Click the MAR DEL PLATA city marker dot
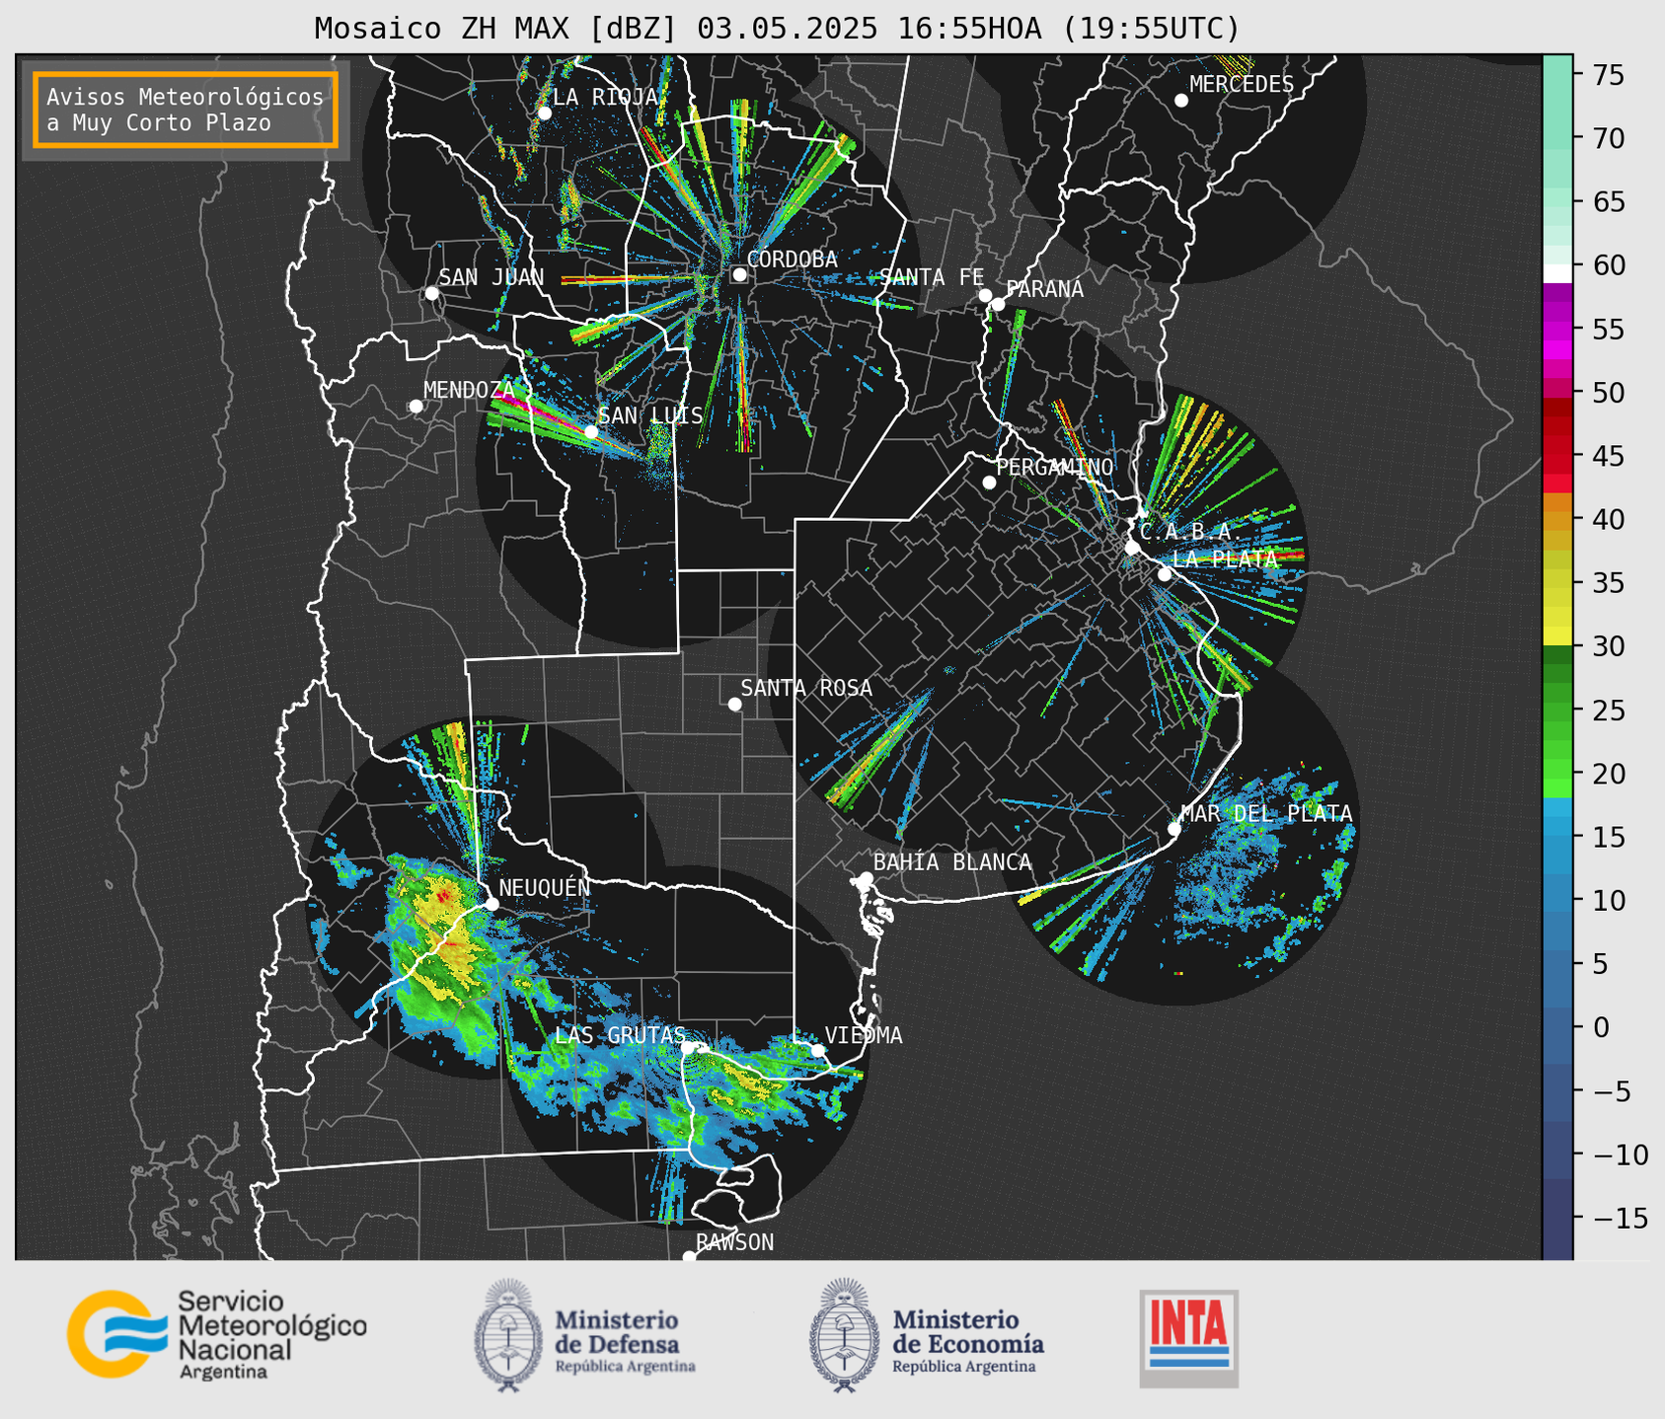 click(x=1174, y=829)
